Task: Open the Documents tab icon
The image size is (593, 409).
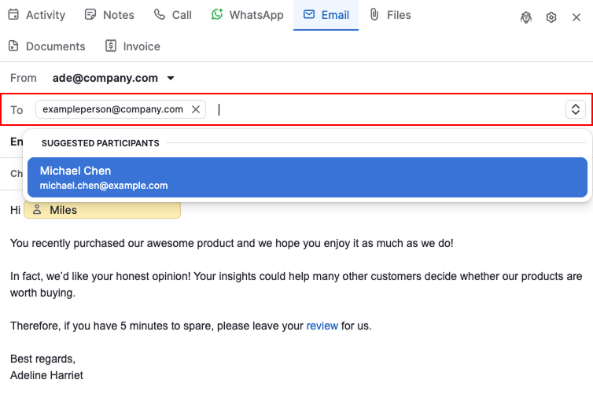Action: (13, 46)
